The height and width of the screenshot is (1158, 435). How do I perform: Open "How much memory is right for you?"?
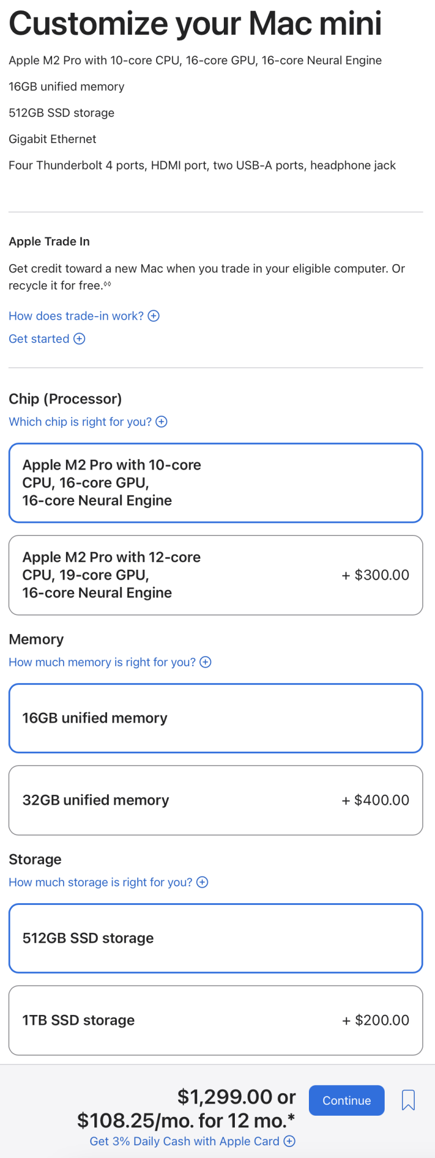pyautogui.click(x=102, y=662)
